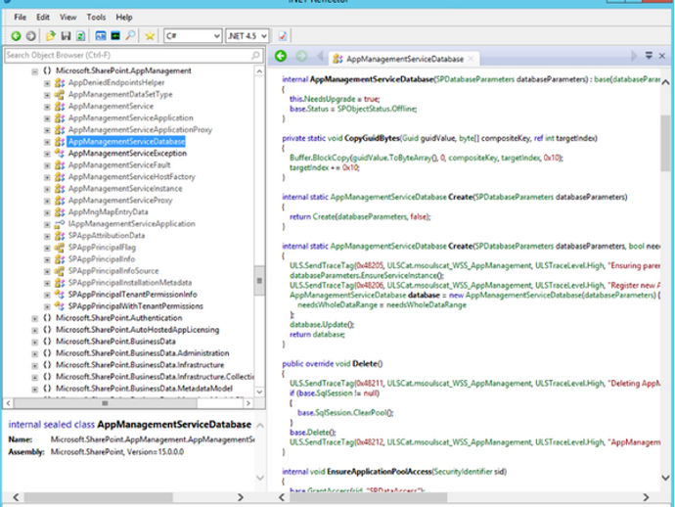Select Microsoft.SharePoint.AutoHostedAppLicensing namespace

[137, 330]
